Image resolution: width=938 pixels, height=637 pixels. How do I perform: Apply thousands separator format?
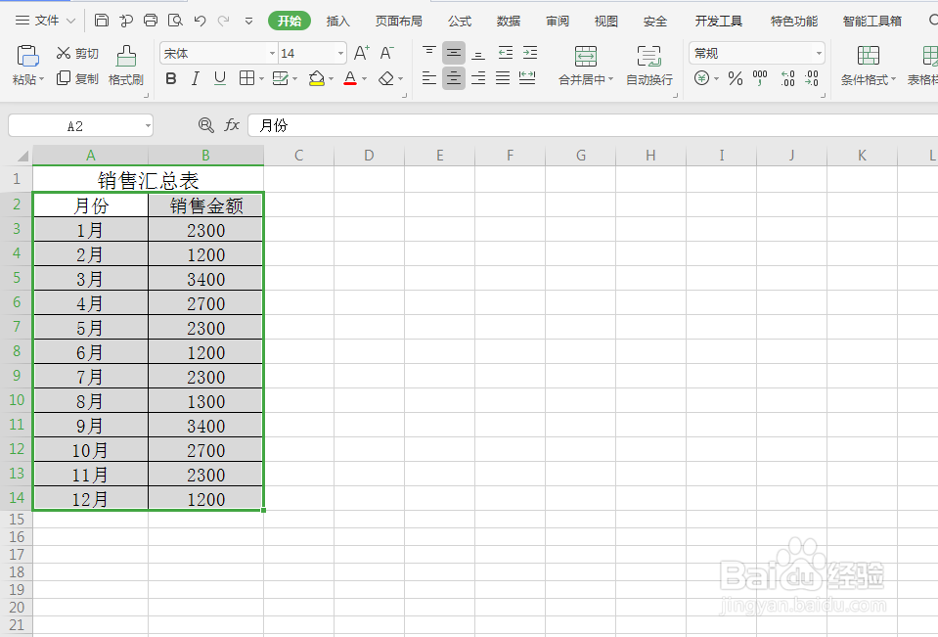pyautogui.click(x=760, y=78)
